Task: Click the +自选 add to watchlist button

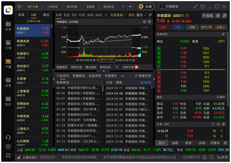Action: pos(208,16)
